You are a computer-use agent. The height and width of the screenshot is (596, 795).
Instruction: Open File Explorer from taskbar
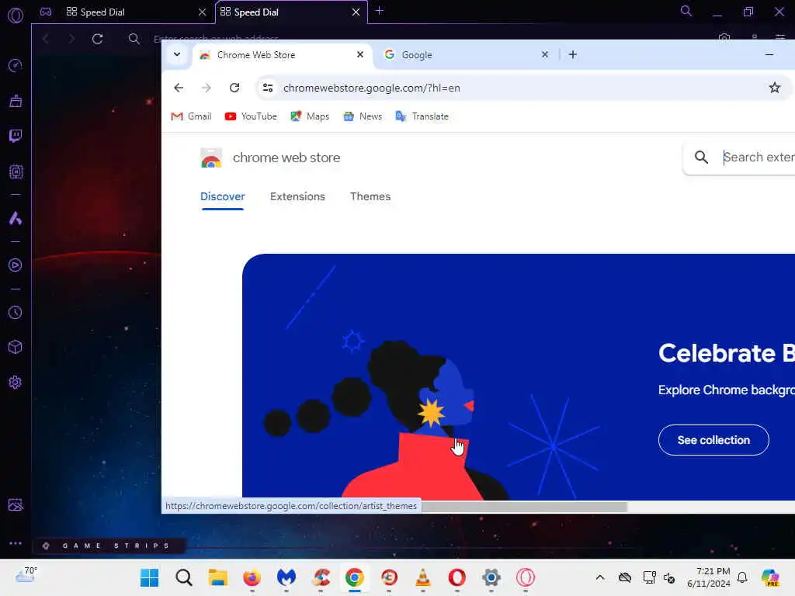point(218,577)
